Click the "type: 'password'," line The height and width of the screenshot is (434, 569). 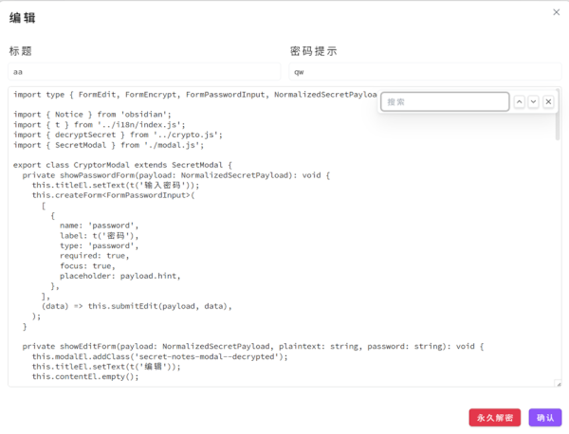tap(99, 245)
